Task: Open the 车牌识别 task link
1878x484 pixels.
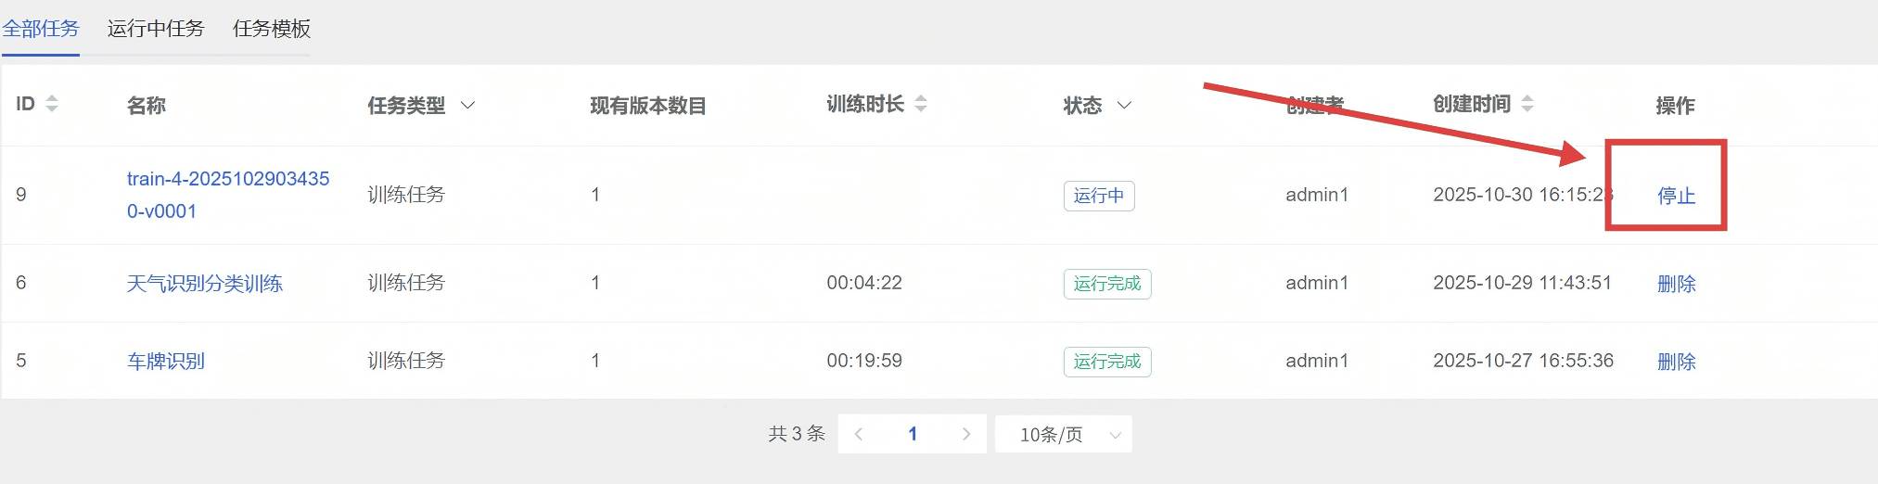Action: coord(166,362)
